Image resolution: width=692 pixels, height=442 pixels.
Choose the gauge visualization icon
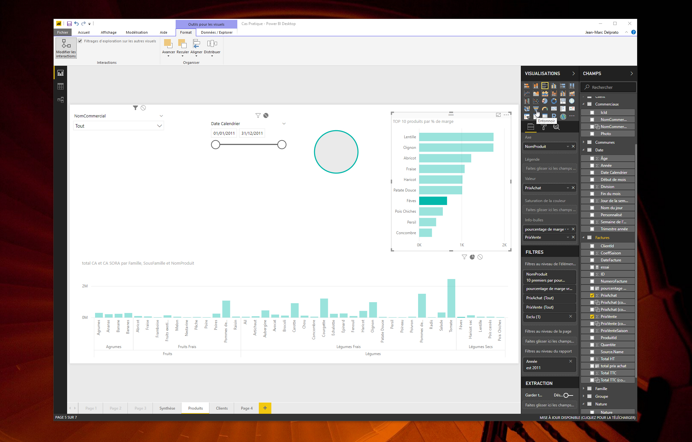545,109
